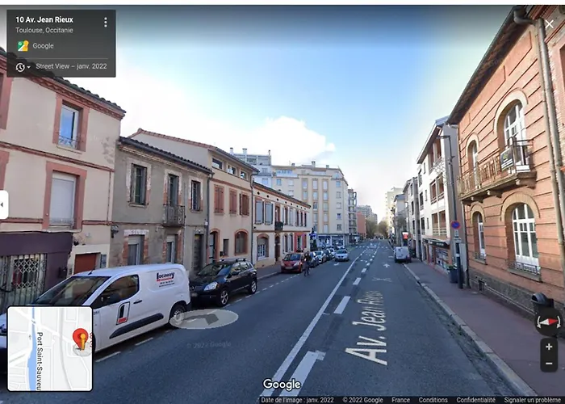Move forward using the road navigation arrow
The image size is (565, 404).
[x=204, y=319]
